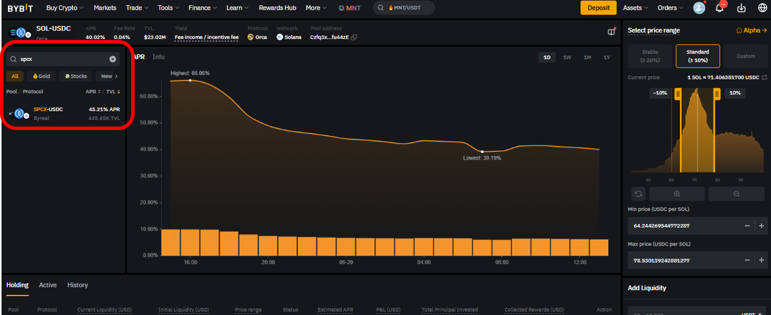The width and height of the screenshot is (771, 315).
Task: Switch to the Info tab
Action: pyautogui.click(x=159, y=57)
